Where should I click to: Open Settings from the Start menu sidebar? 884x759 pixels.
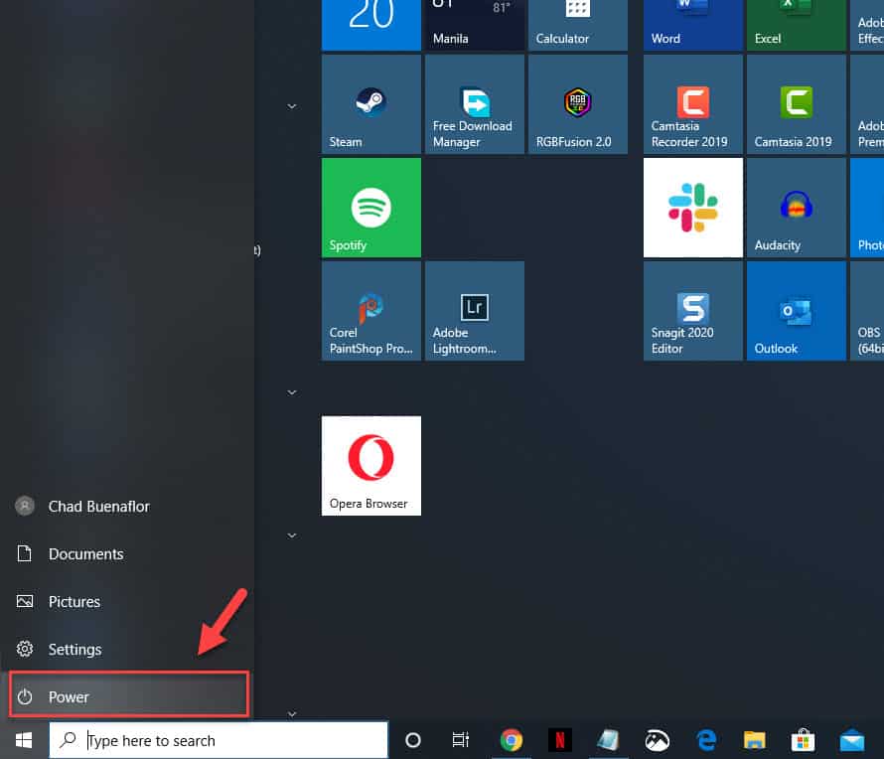pos(74,649)
